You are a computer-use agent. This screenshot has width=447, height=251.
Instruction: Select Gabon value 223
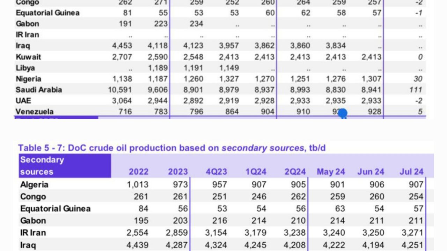(161, 24)
